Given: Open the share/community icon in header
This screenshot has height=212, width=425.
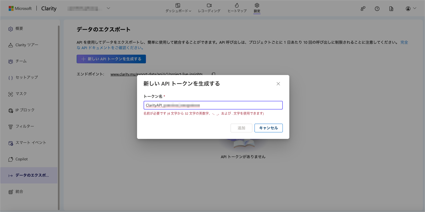Looking at the screenshot, I should tap(363, 9).
